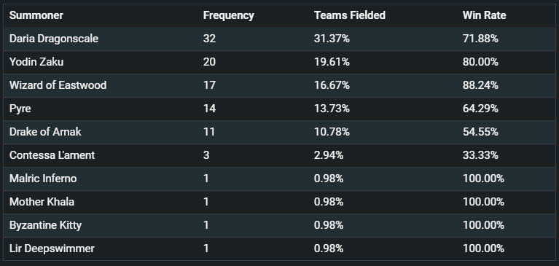Select the Daria Dragonscale summoner name
559x266 pixels.
pos(54,39)
